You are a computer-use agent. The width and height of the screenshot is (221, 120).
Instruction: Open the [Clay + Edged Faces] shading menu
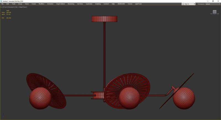click(21, 7)
